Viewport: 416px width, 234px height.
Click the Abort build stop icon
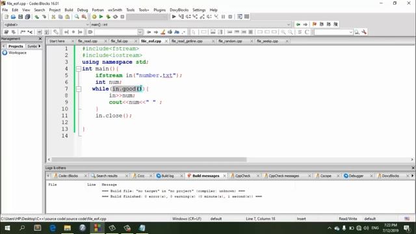coord(122,17)
